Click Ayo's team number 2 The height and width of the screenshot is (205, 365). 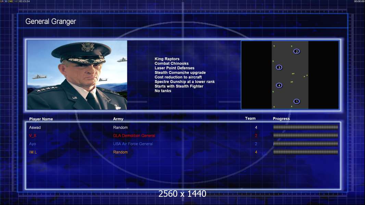coord(256,144)
